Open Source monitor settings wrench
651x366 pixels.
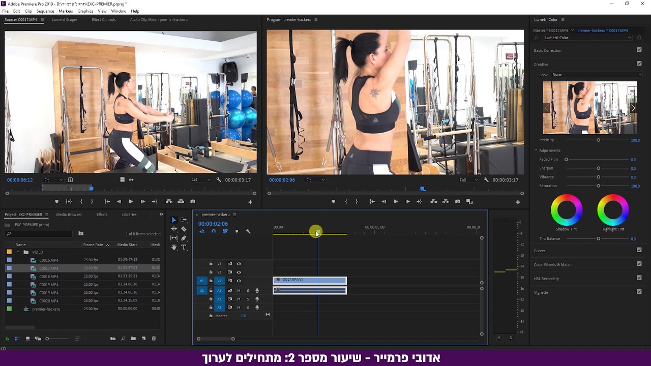pos(219,180)
